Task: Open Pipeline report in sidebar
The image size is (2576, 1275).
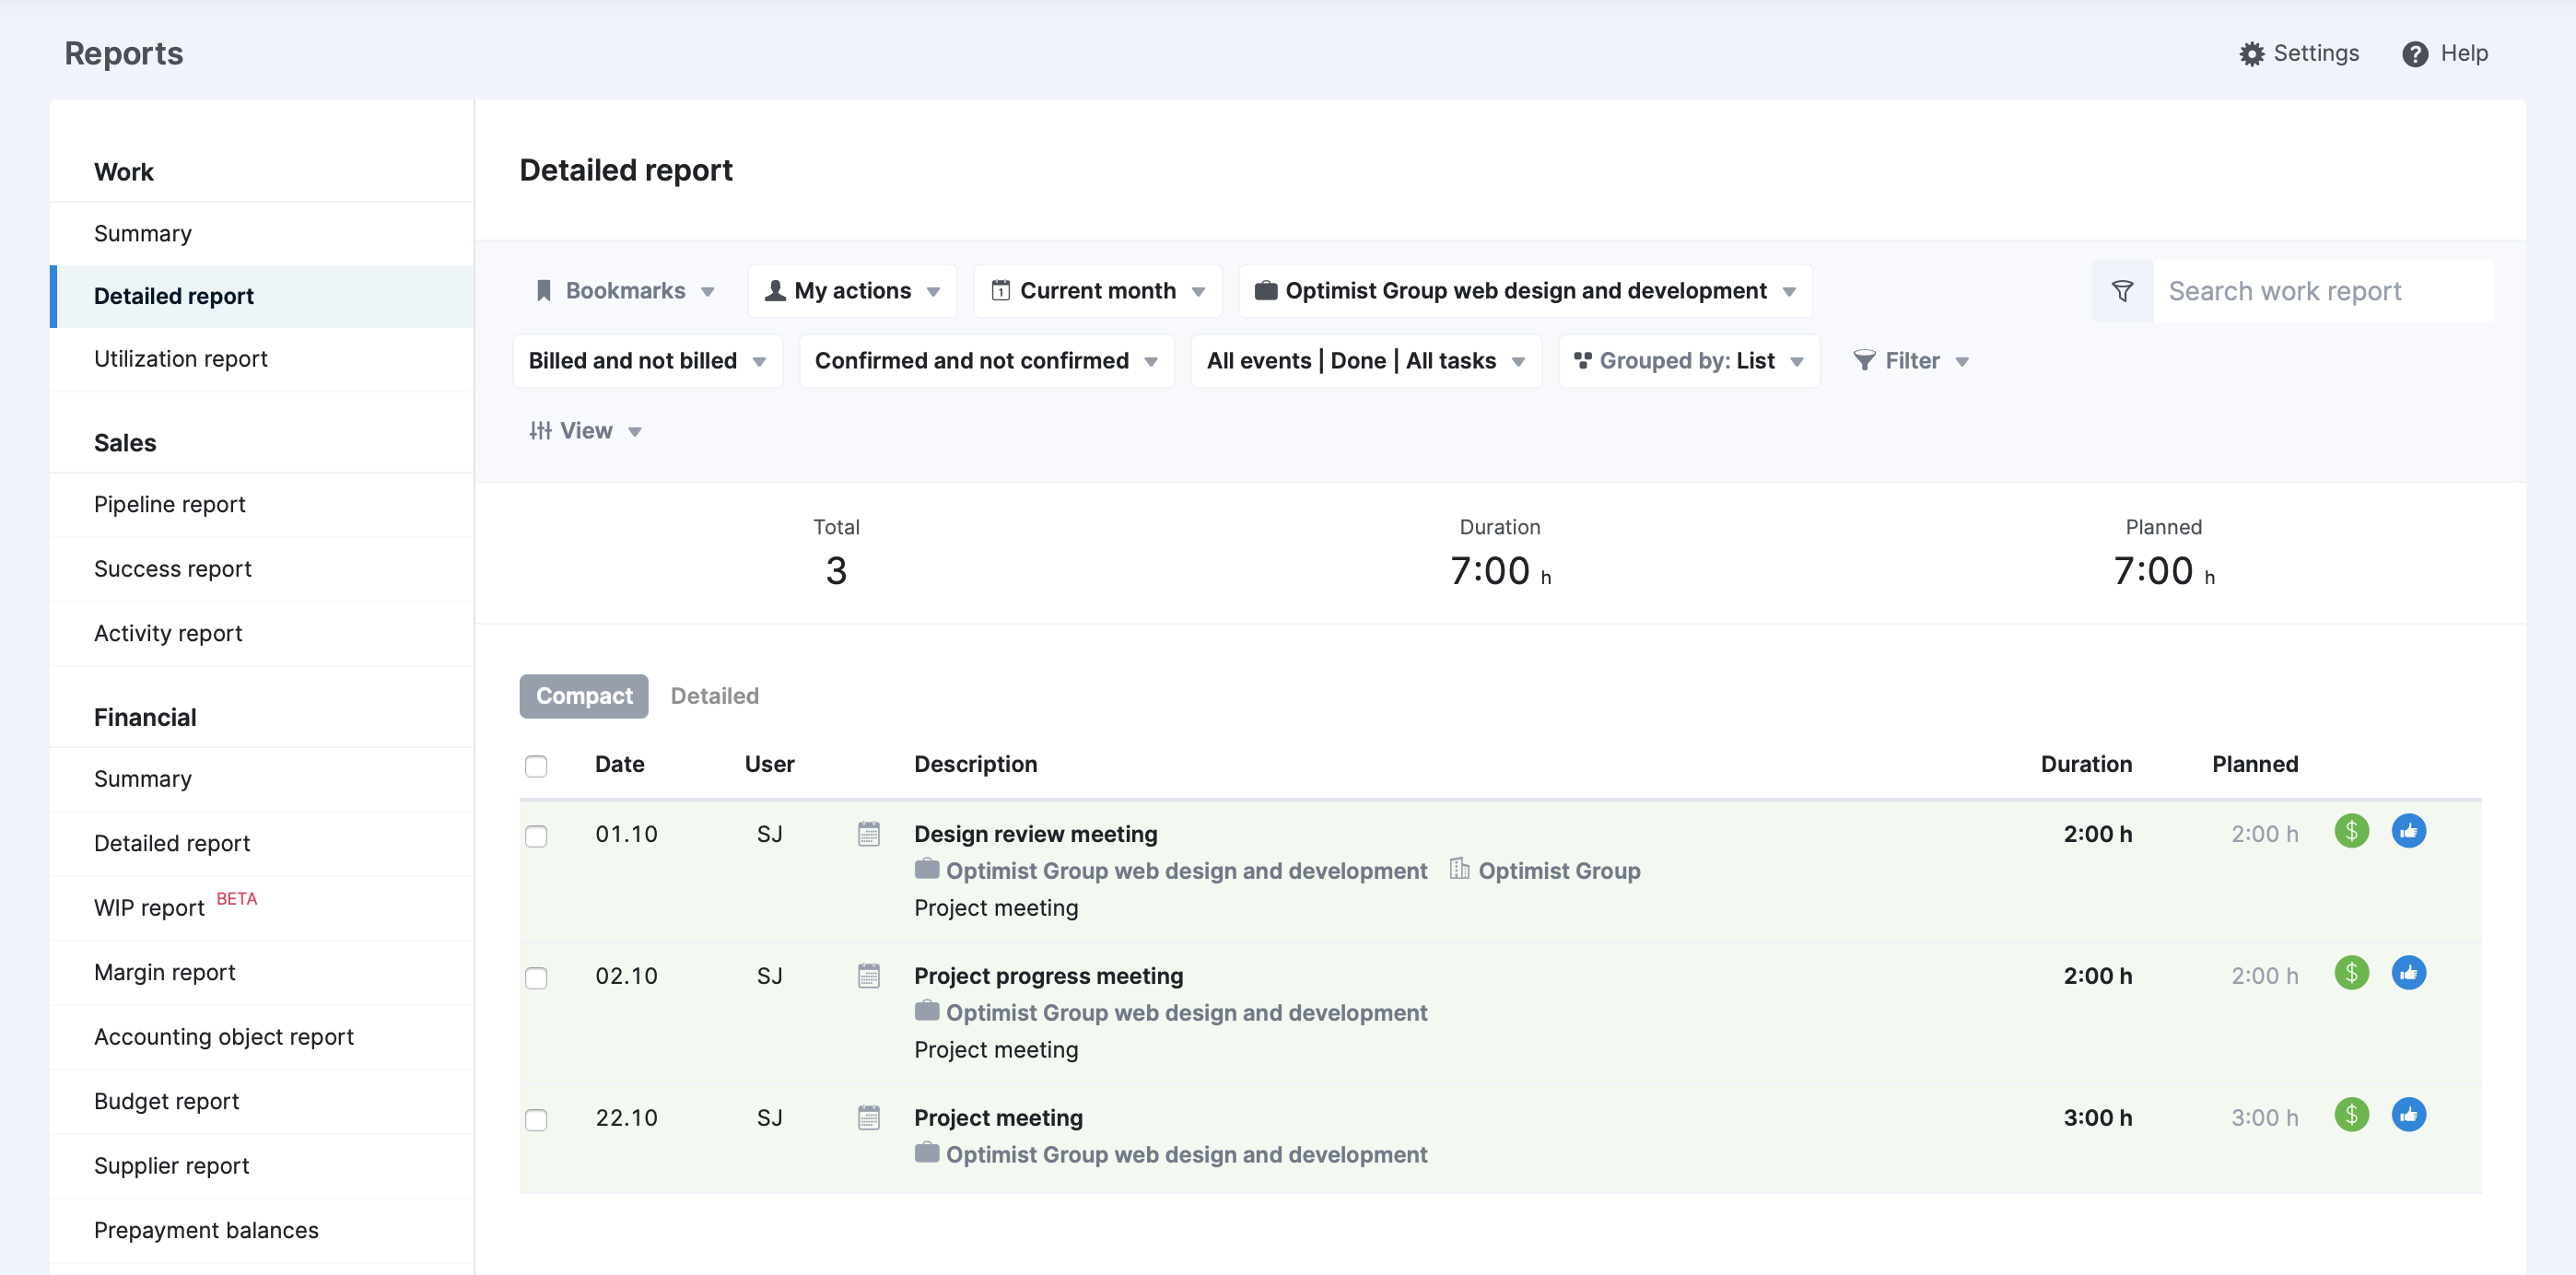Action: coord(262,505)
